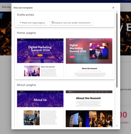The image size is (131, 134).
Task: Select the purple Digital Marketing Summit template
Action: pyautogui.click(x=40, y=57)
